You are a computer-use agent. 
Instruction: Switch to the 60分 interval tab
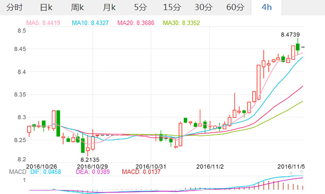235,7
